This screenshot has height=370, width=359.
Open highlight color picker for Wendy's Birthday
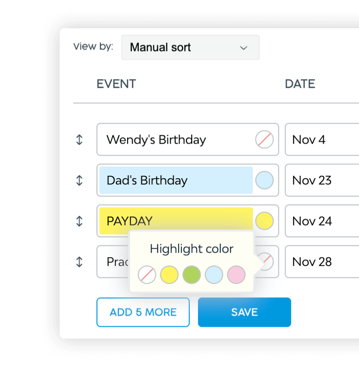265,140
